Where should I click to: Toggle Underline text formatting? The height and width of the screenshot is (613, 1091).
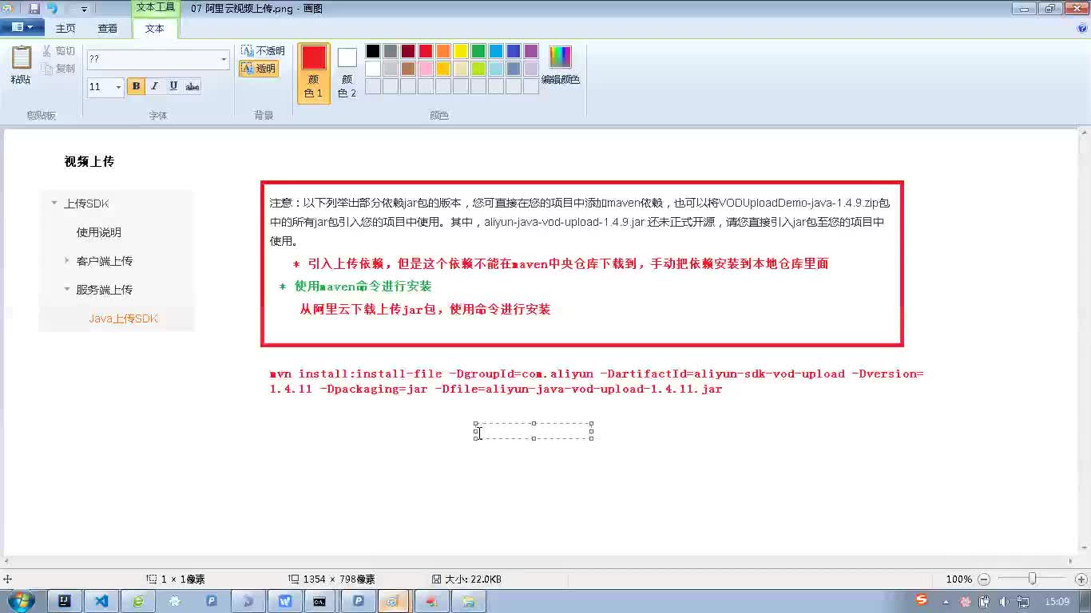(173, 86)
